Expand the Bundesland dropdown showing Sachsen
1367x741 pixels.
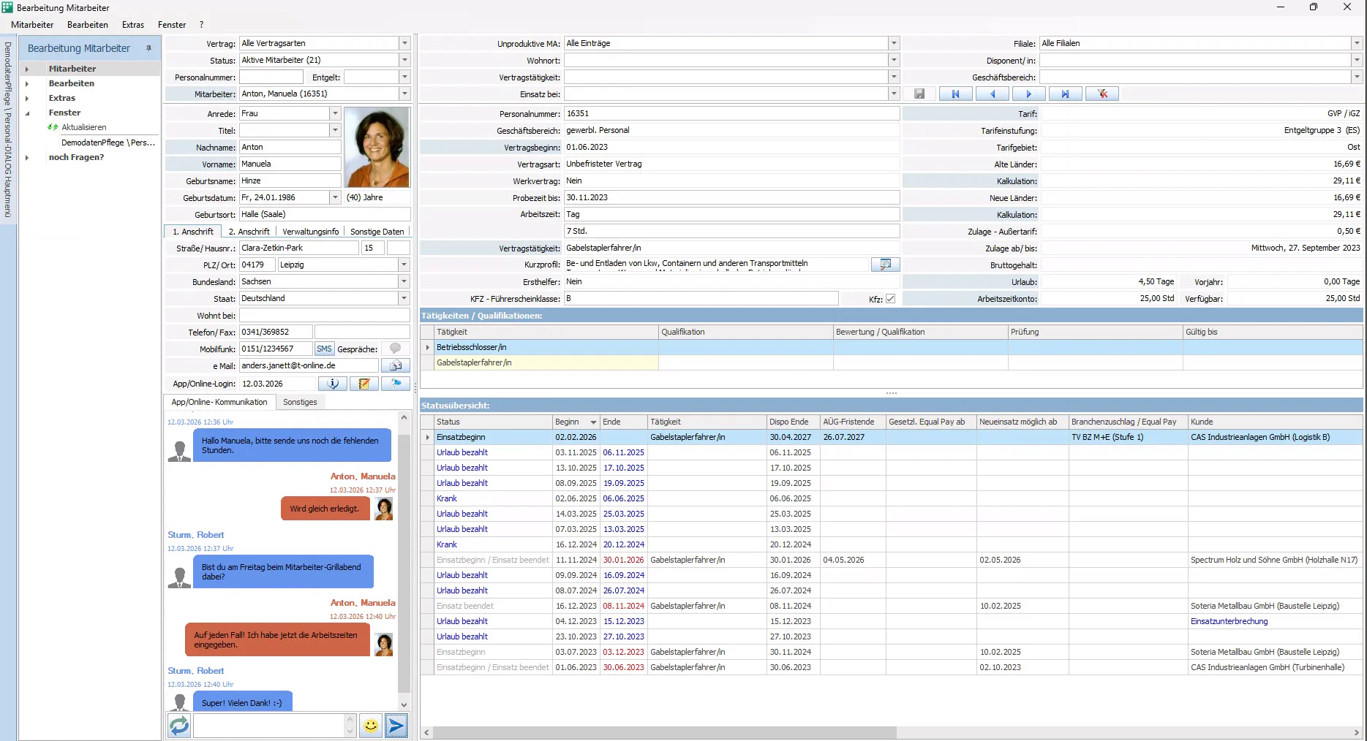click(x=404, y=281)
